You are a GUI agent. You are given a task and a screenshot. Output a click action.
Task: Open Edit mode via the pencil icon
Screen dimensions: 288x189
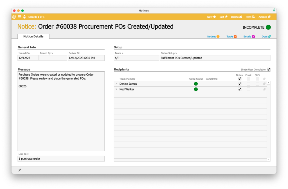[223, 17]
